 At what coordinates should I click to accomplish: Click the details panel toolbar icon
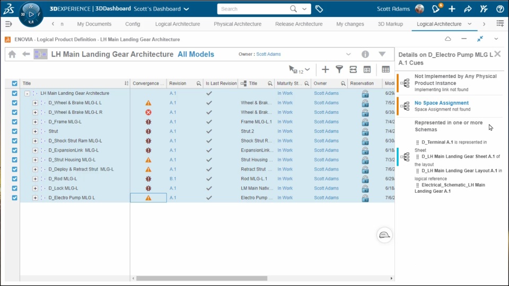coord(367,69)
